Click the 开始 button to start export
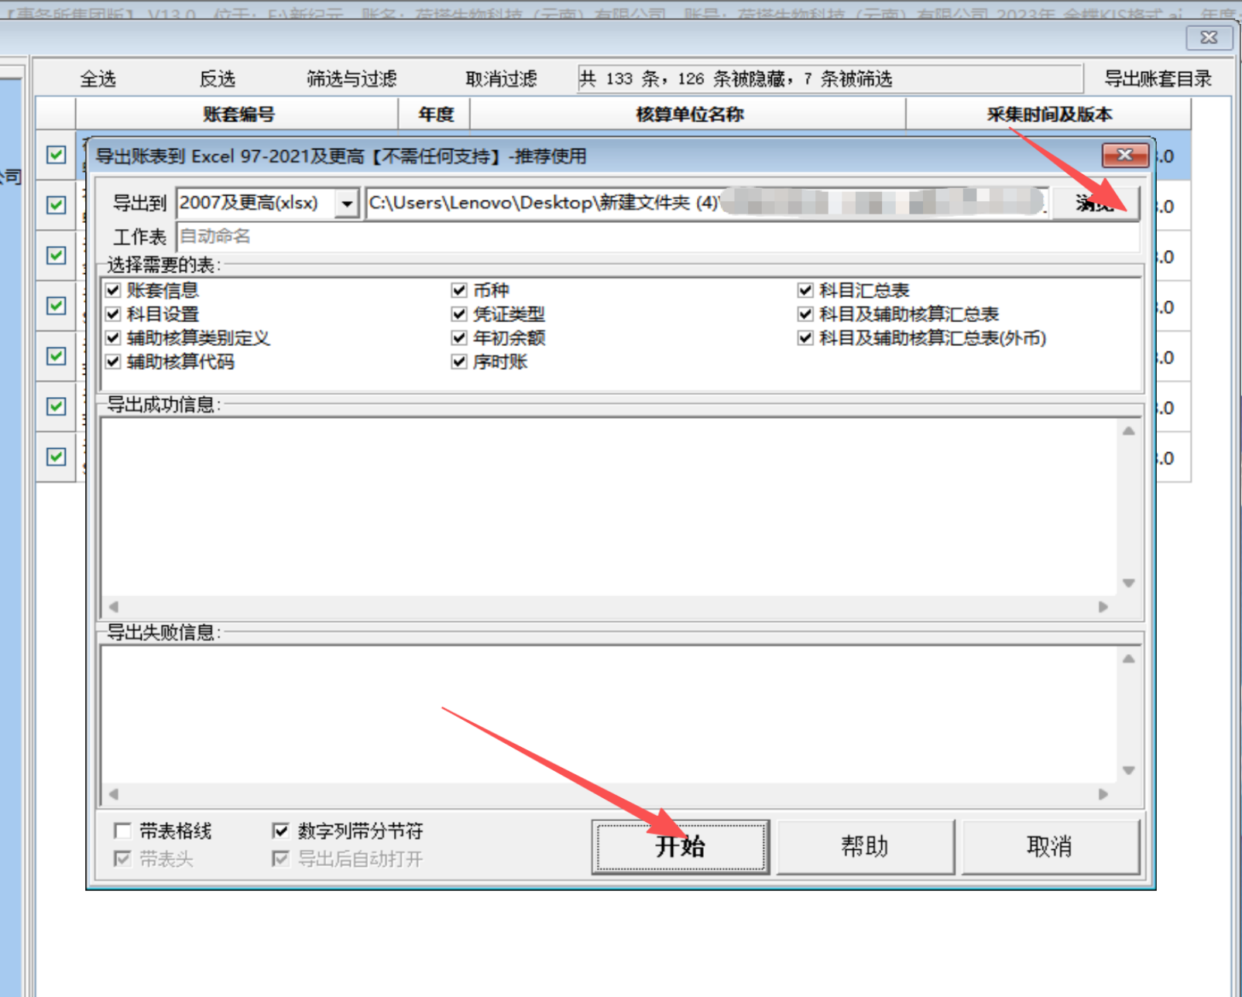Viewport: 1242px width, 997px height. click(680, 847)
